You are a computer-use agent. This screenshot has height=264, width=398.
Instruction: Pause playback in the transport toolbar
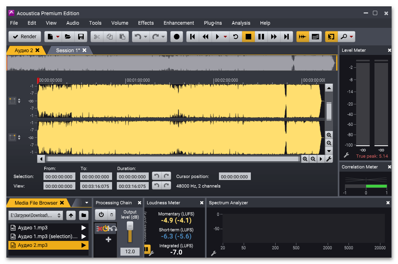(x=261, y=37)
